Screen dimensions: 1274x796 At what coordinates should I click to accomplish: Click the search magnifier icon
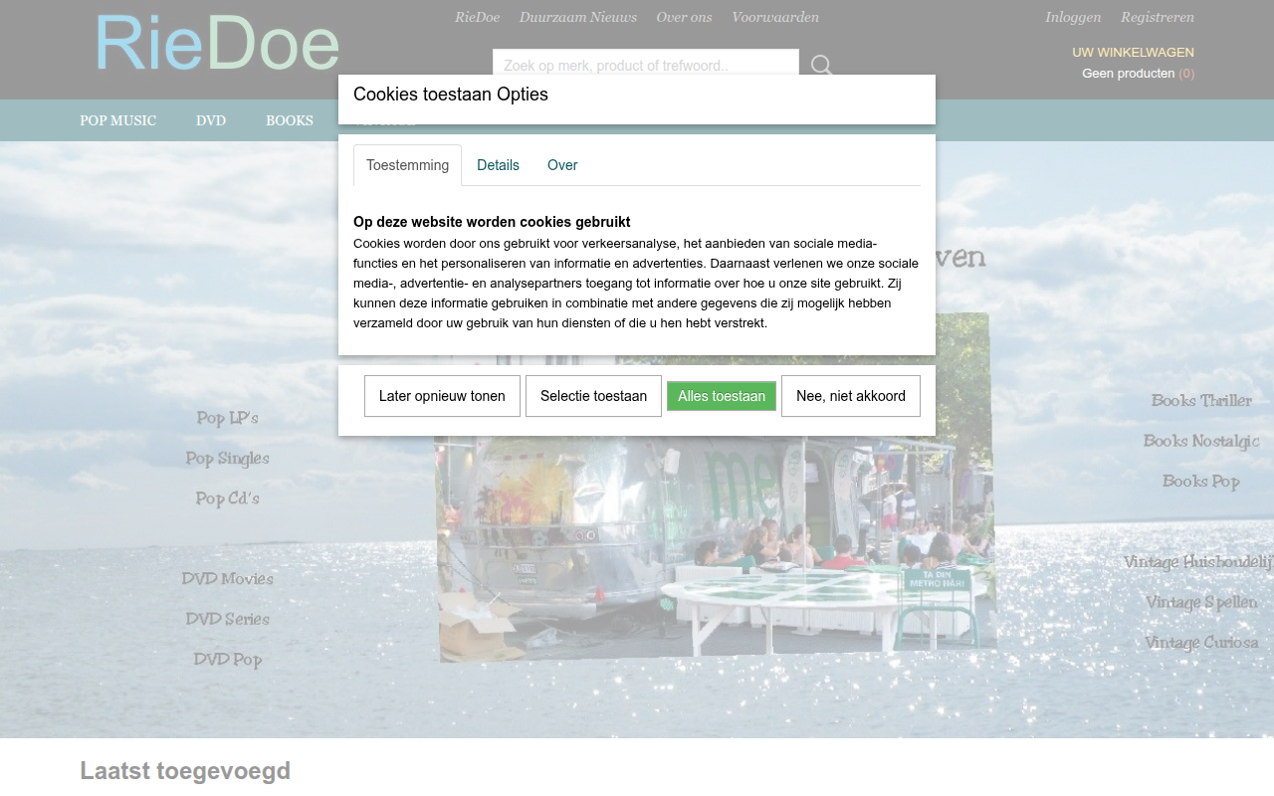(x=821, y=66)
